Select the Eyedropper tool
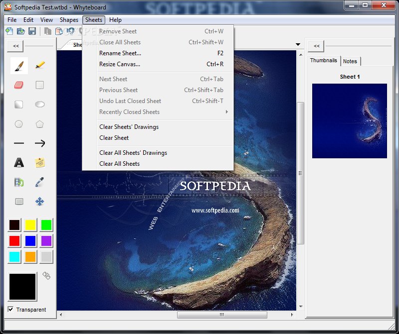 coord(40,182)
